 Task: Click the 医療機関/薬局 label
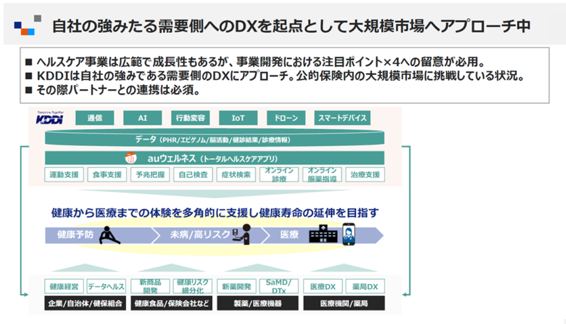[x=344, y=303]
